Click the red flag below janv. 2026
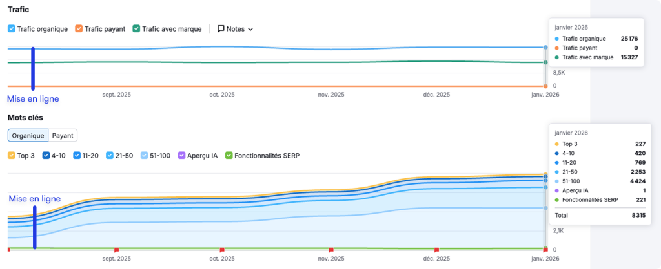The height and width of the screenshot is (269, 661). [545, 248]
